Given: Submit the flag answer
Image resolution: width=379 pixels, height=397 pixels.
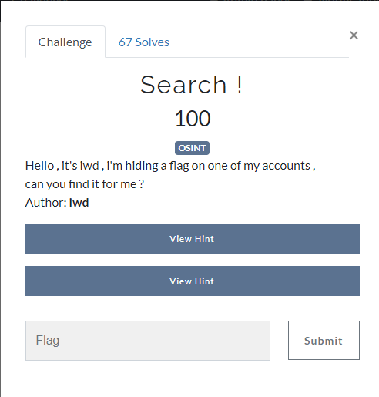Looking at the screenshot, I should tap(324, 340).
